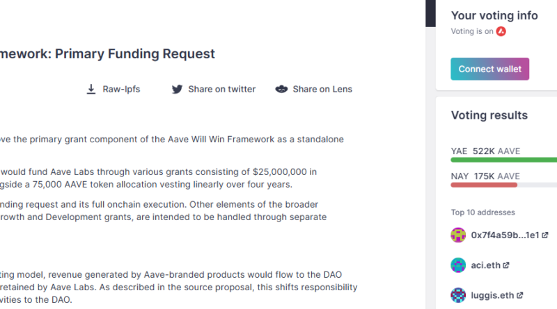Open the 0x7f4a59b...1e1 address text
557x309 pixels.
click(504, 235)
